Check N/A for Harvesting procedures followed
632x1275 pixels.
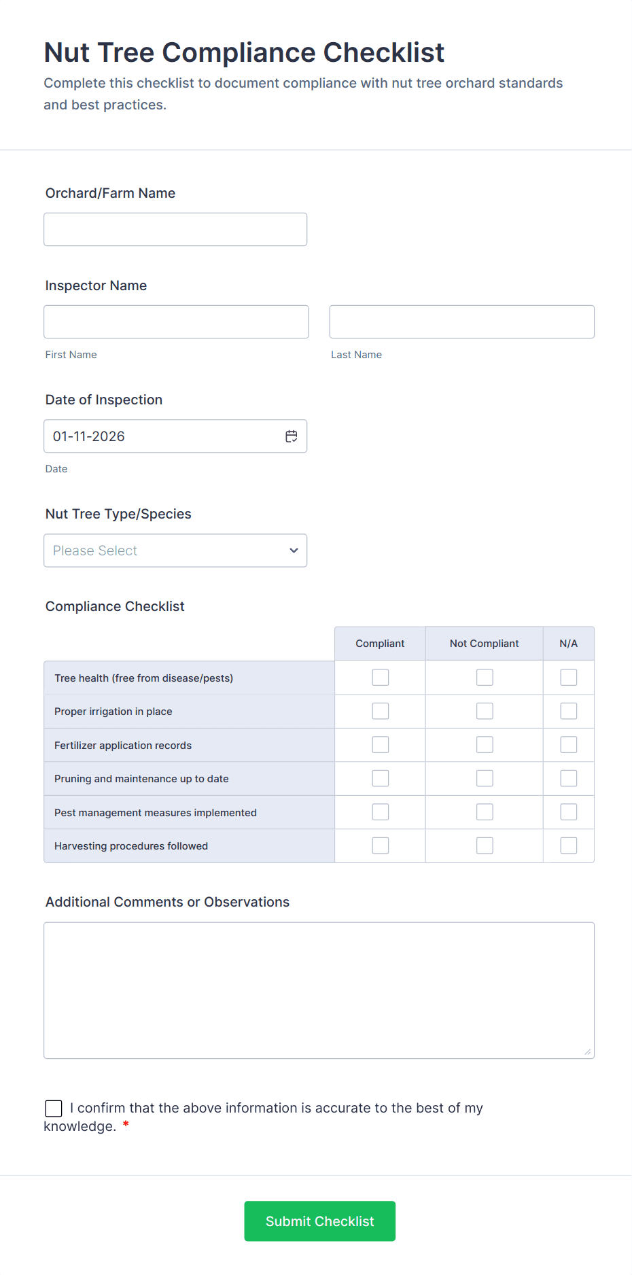tap(568, 845)
